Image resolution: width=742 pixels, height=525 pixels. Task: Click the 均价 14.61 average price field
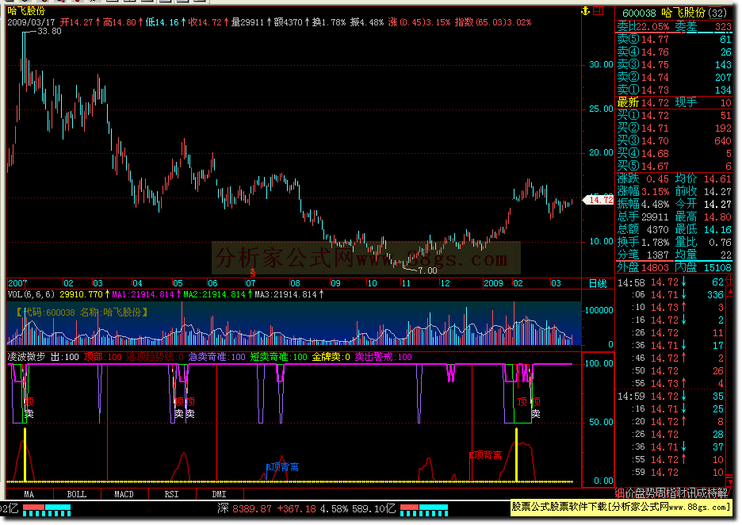point(703,179)
